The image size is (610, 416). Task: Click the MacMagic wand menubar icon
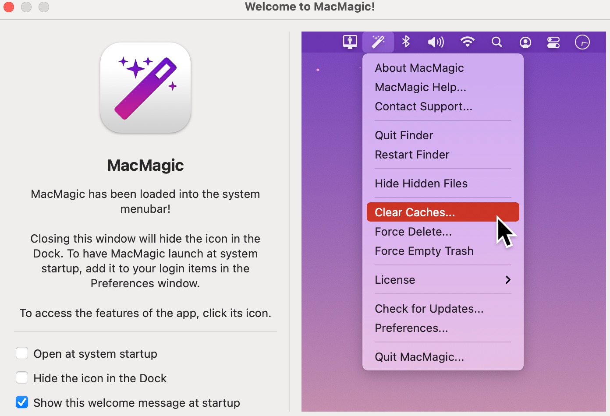(378, 42)
